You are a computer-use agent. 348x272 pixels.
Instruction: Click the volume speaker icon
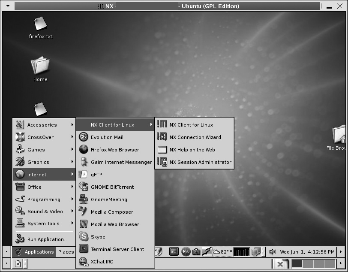[x=272, y=252]
